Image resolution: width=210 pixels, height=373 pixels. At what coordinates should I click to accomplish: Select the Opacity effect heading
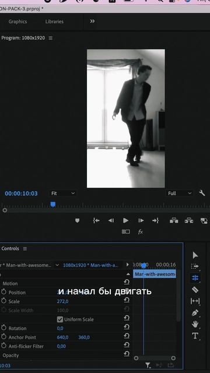(x=10, y=355)
